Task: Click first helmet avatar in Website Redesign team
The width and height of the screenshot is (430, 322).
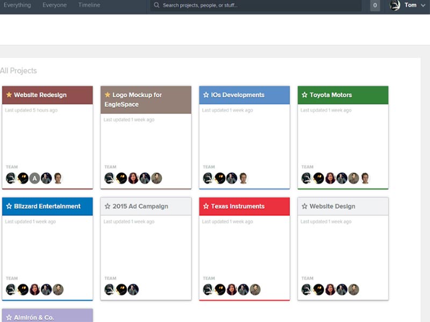Action: coord(11,178)
